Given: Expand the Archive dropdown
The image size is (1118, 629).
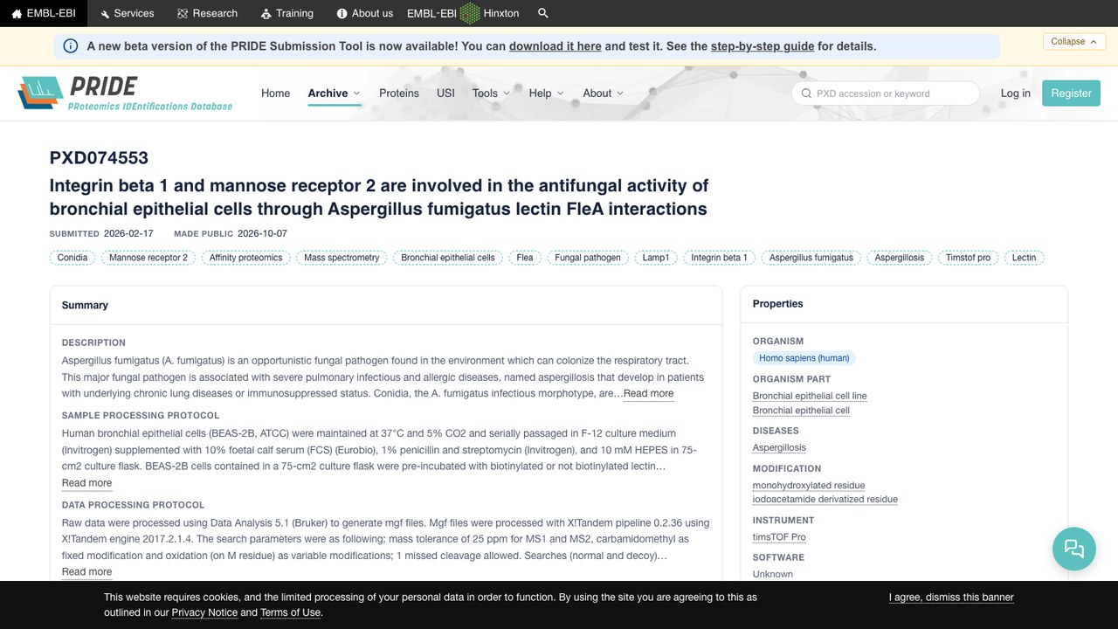Looking at the screenshot, I should click(x=335, y=93).
